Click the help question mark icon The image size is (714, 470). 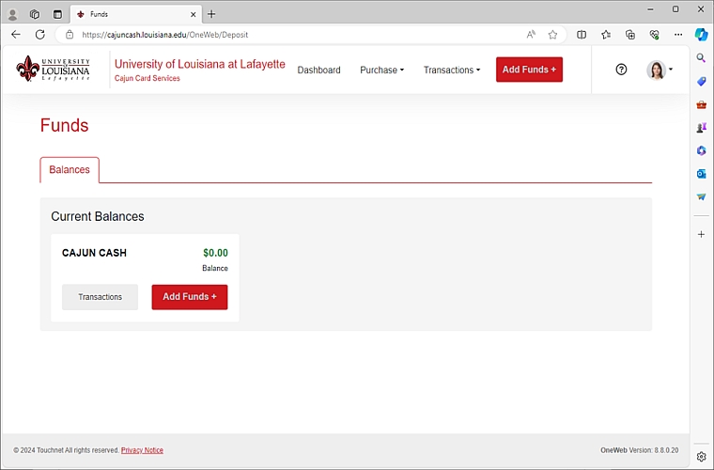click(x=621, y=70)
